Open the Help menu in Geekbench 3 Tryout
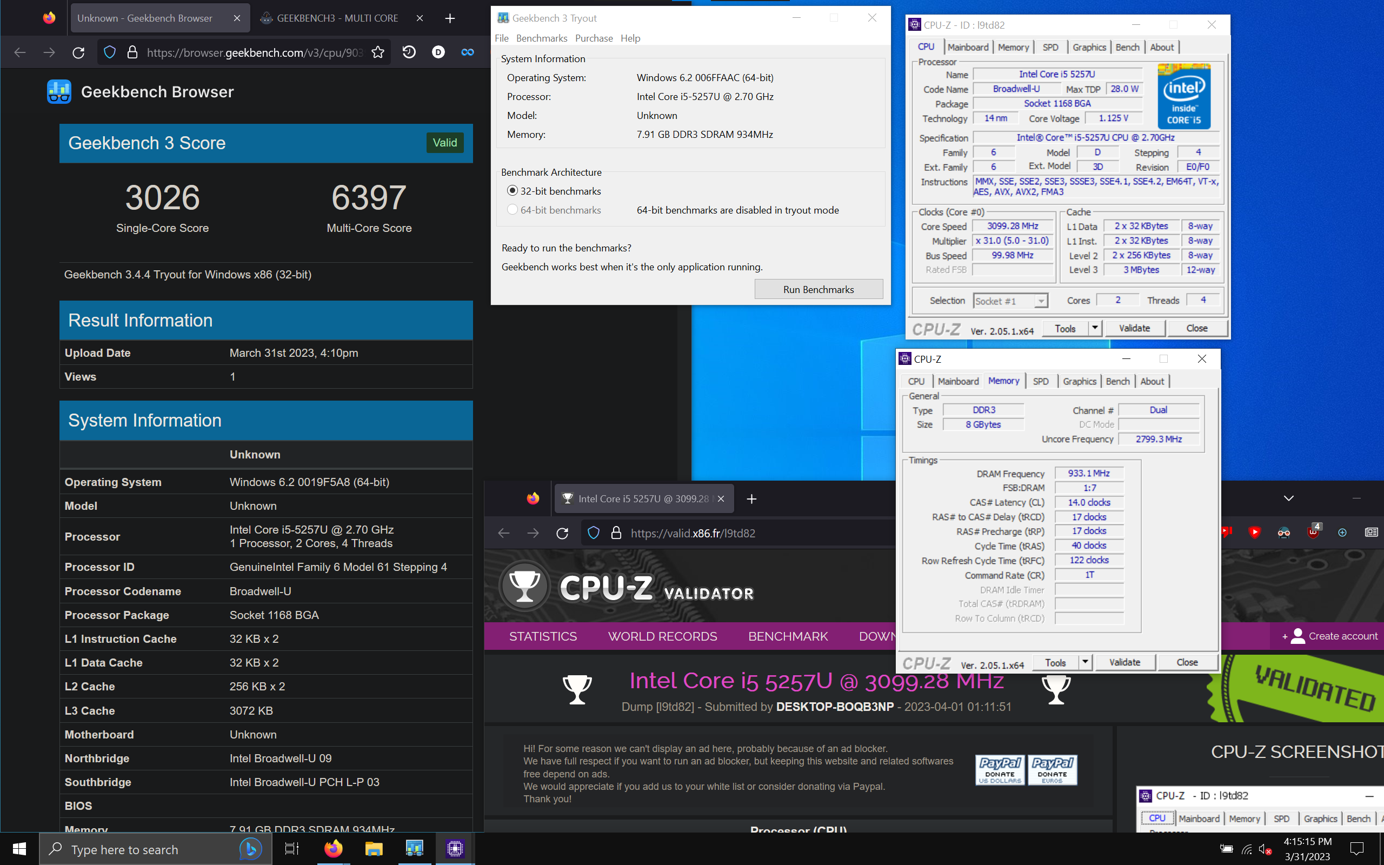This screenshot has width=1384, height=865. (x=630, y=38)
